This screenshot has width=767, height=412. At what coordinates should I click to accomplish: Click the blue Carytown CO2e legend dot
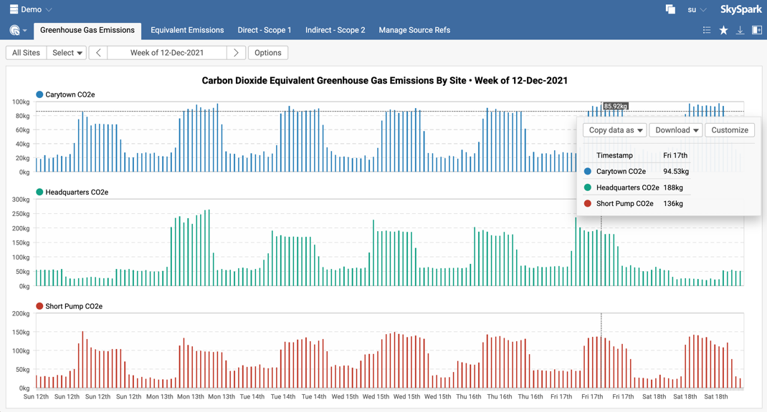click(x=39, y=94)
